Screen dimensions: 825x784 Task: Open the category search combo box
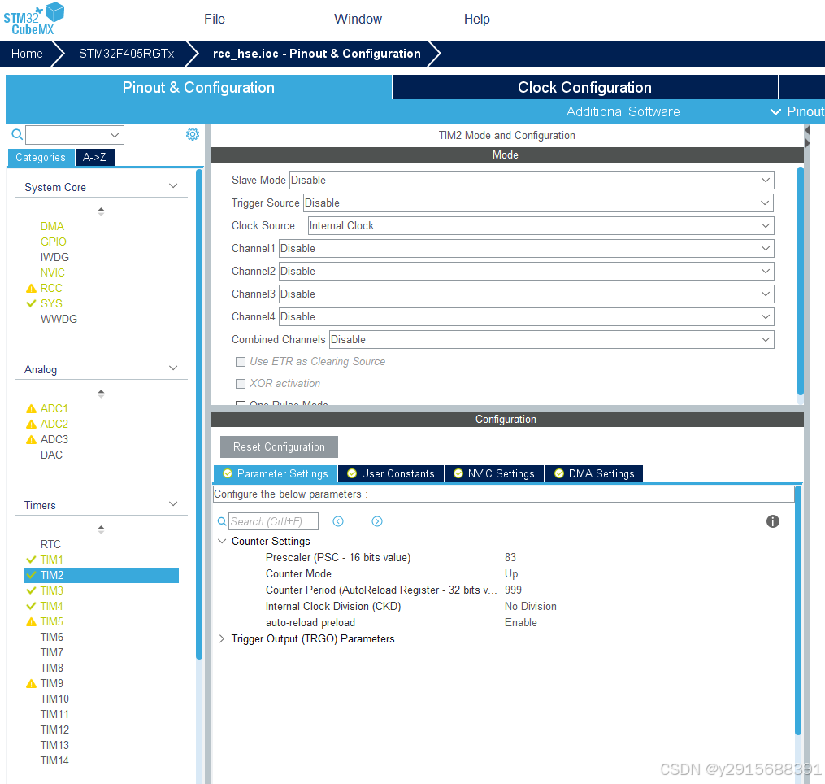(x=75, y=135)
